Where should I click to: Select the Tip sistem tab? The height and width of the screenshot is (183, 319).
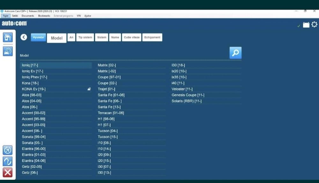click(85, 37)
